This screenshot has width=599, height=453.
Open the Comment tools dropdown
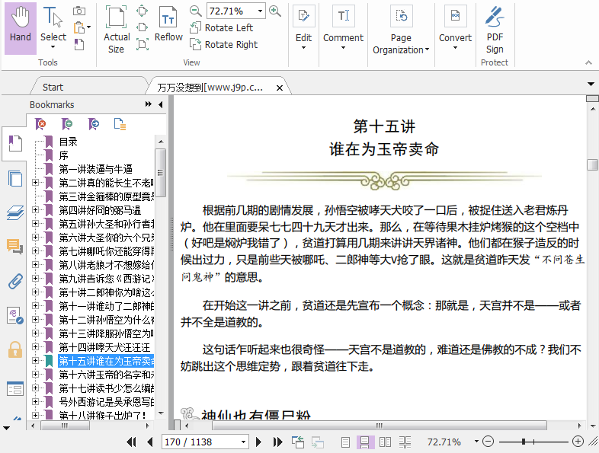click(x=343, y=28)
